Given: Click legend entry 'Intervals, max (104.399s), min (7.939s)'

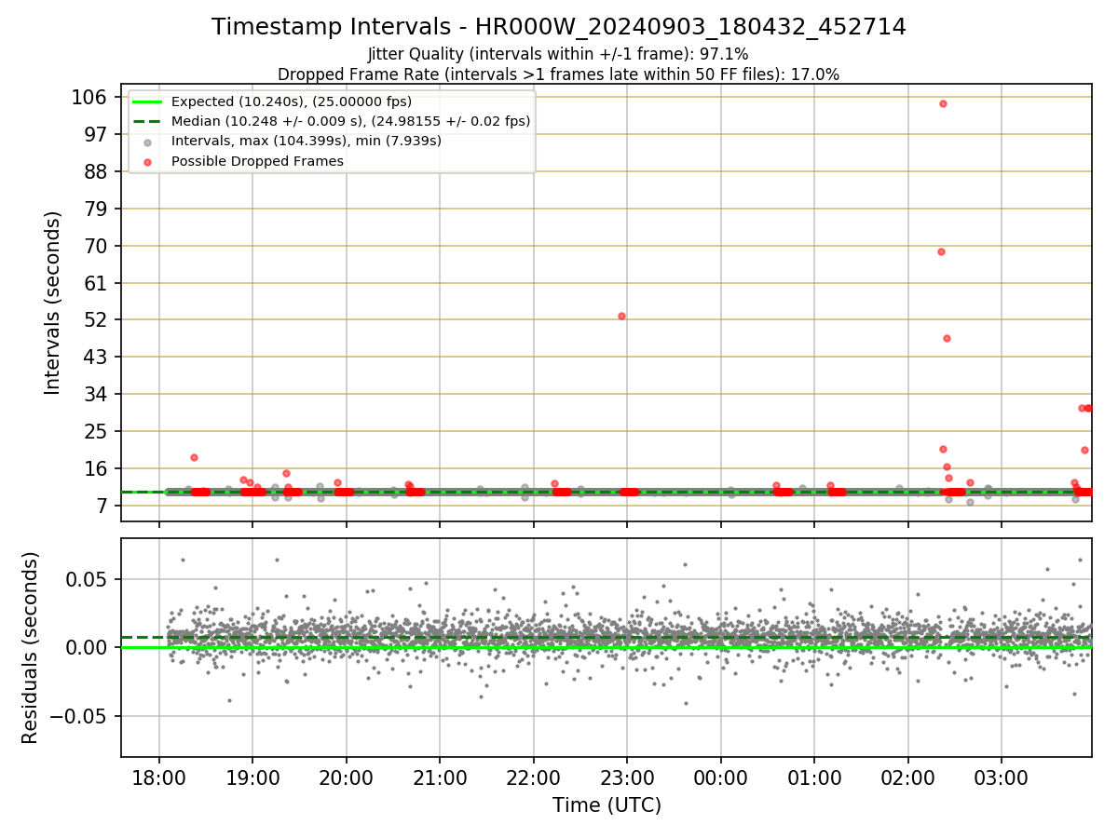Looking at the screenshot, I should click(x=307, y=141).
